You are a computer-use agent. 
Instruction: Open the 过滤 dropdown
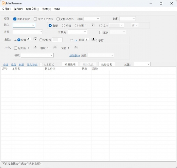click(142, 64)
